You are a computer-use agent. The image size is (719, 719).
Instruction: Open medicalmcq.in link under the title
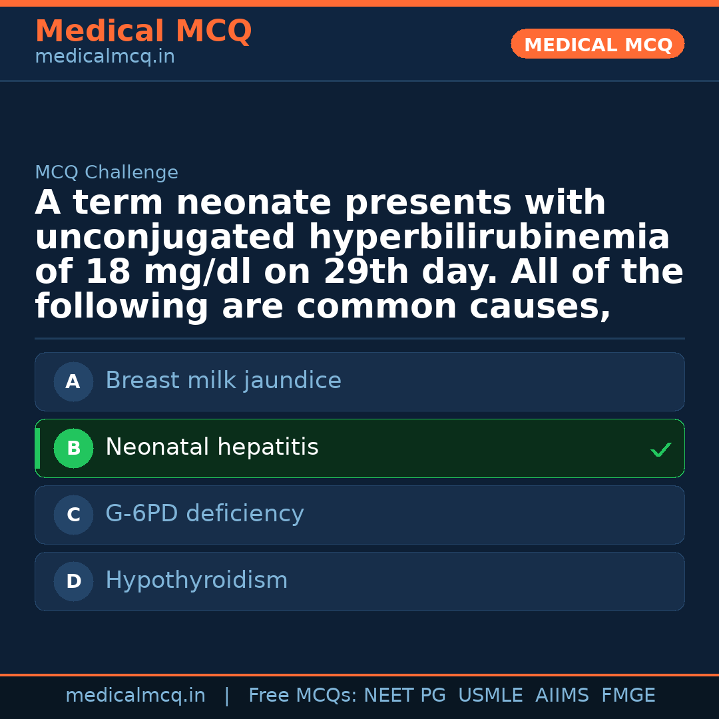point(105,57)
